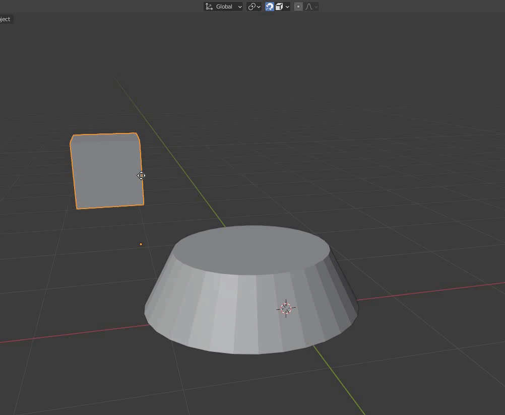The image size is (505, 415).
Task: Expand the proportional falloff chevron
Action: click(x=316, y=7)
